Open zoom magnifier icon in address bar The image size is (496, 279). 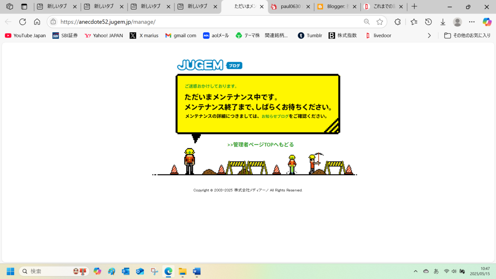coord(367,22)
